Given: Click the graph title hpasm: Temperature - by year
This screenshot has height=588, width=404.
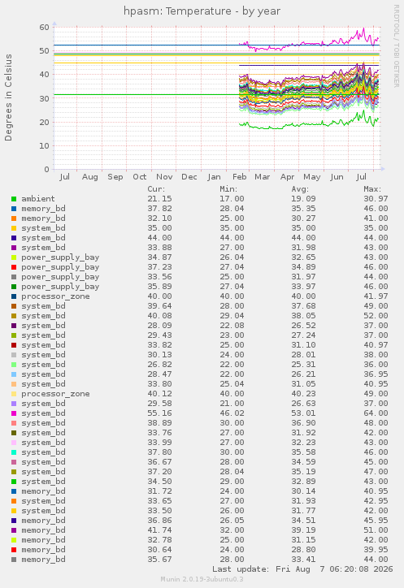Looking at the screenshot, I should (202, 11).
